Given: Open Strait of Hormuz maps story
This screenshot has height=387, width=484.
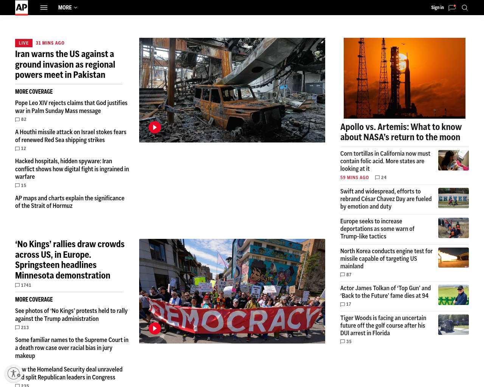Looking at the screenshot, I should [x=70, y=202].
